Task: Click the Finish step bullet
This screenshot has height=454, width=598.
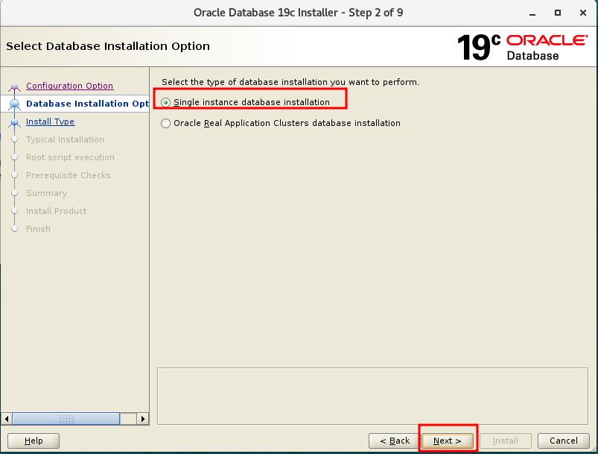Action: click(x=14, y=229)
